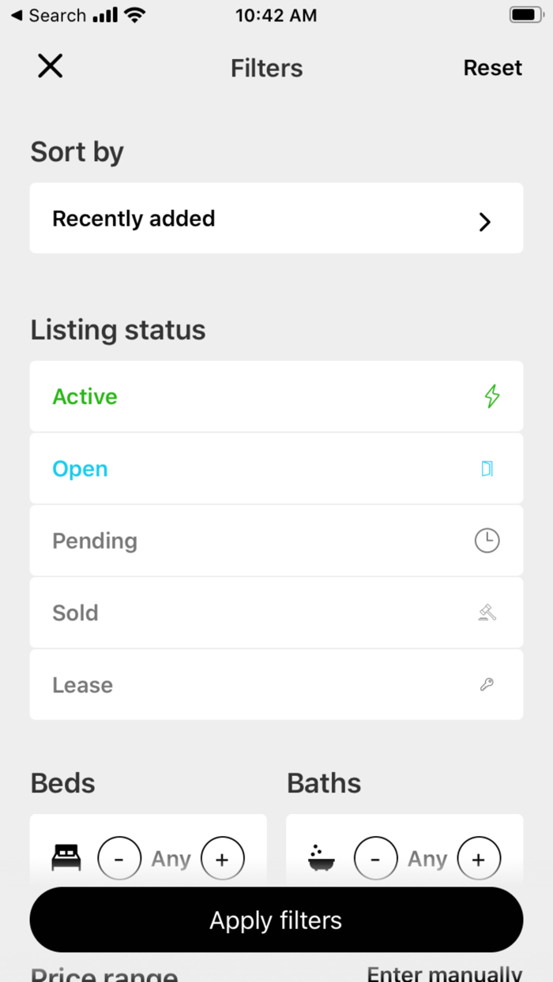
Task: Toggle the Open listing status
Action: point(81,469)
